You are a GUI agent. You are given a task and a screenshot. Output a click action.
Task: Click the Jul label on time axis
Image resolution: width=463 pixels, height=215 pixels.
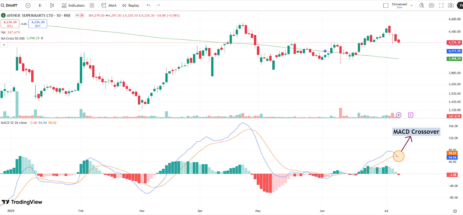[386, 211]
